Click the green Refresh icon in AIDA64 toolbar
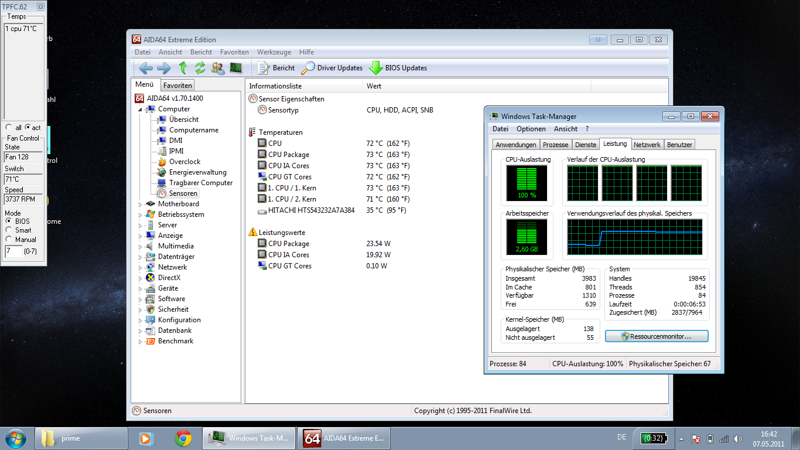Image resolution: width=800 pixels, height=450 pixels. click(x=200, y=68)
